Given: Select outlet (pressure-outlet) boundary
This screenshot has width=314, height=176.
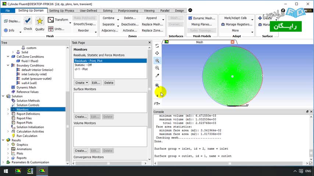Looking at the screenshot, I should point(36,79).
